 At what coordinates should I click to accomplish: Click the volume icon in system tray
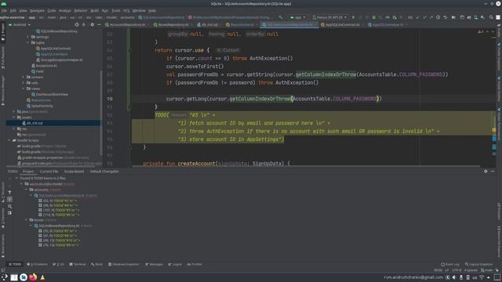[454, 277]
